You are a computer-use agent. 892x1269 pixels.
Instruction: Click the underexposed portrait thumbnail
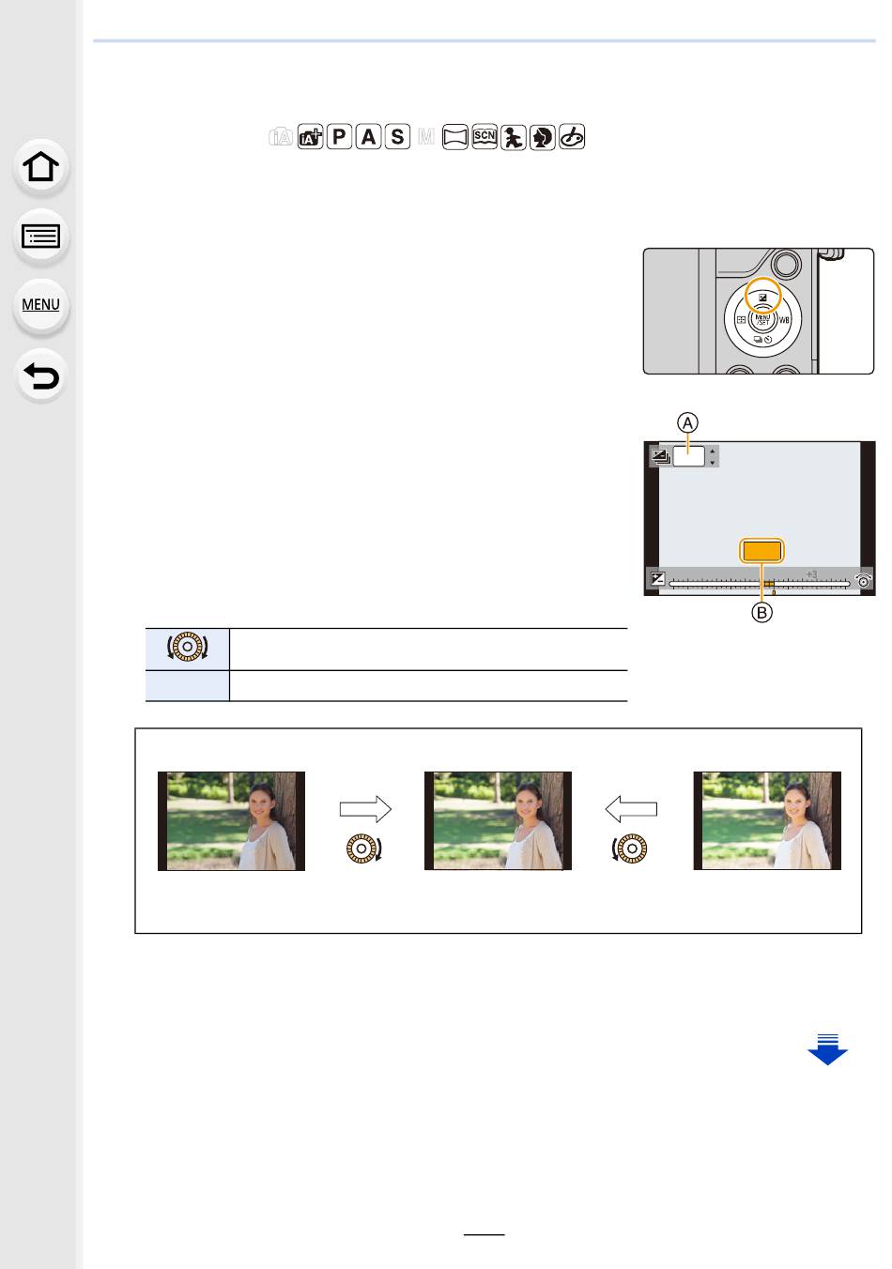tap(231, 821)
